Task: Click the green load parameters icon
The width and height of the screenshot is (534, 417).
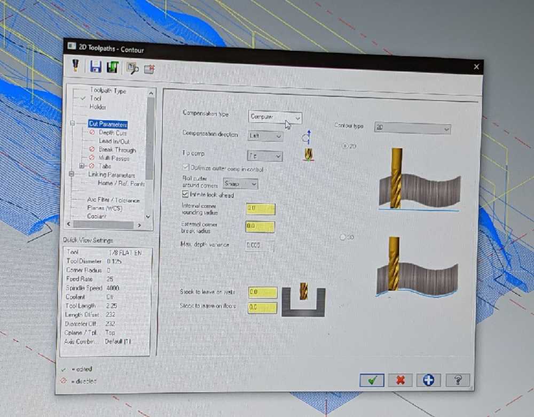Action: click(x=112, y=67)
